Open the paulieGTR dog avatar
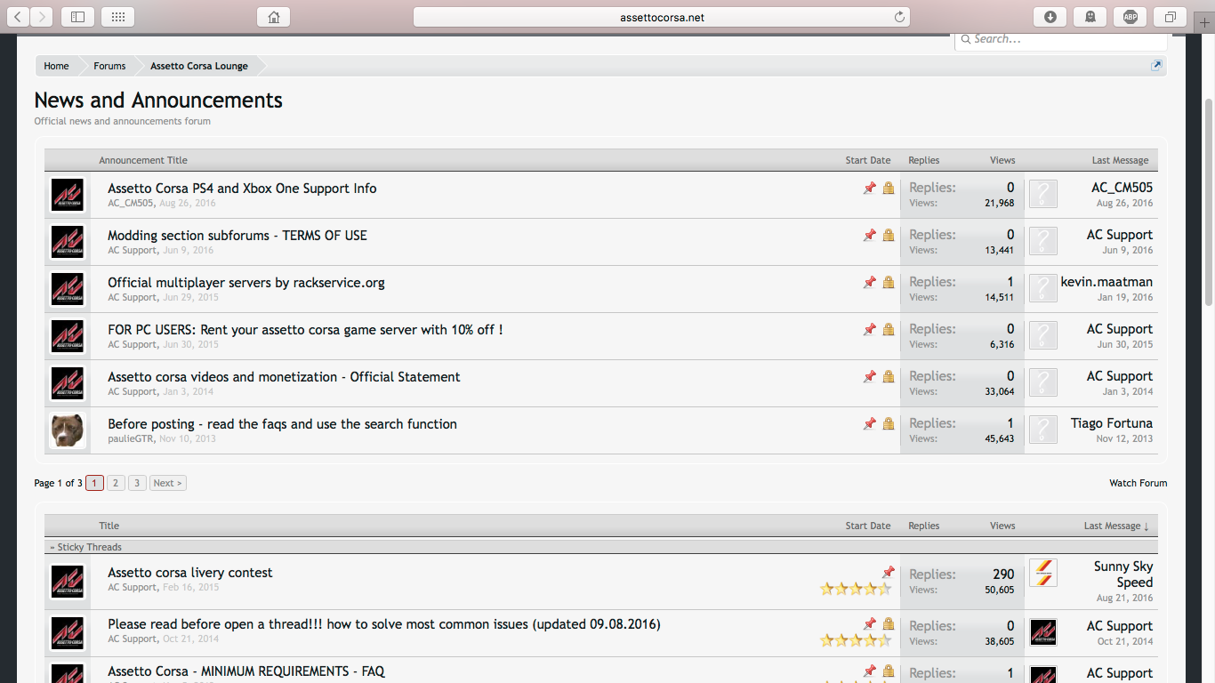Viewport: 1215px width, 683px height. click(x=68, y=430)
